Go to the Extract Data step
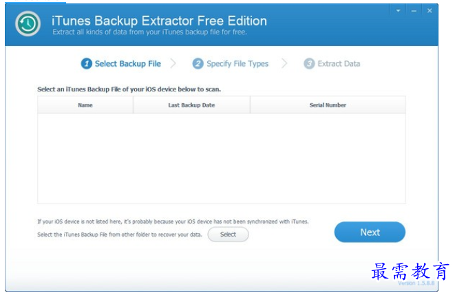 [339, 63]
